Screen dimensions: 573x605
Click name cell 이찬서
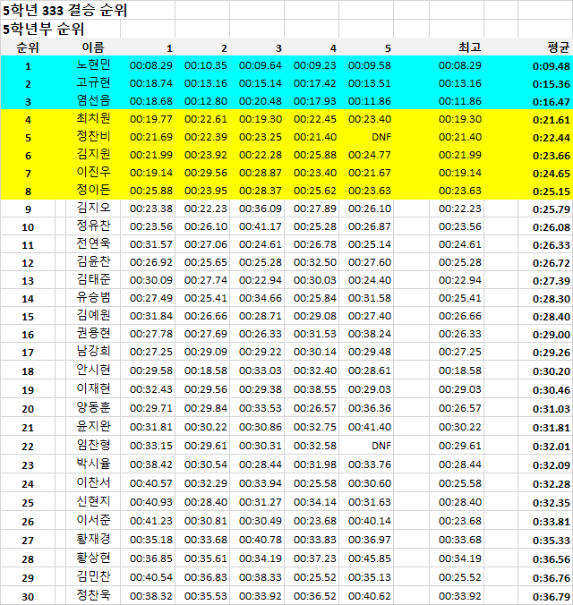point(93,482)
